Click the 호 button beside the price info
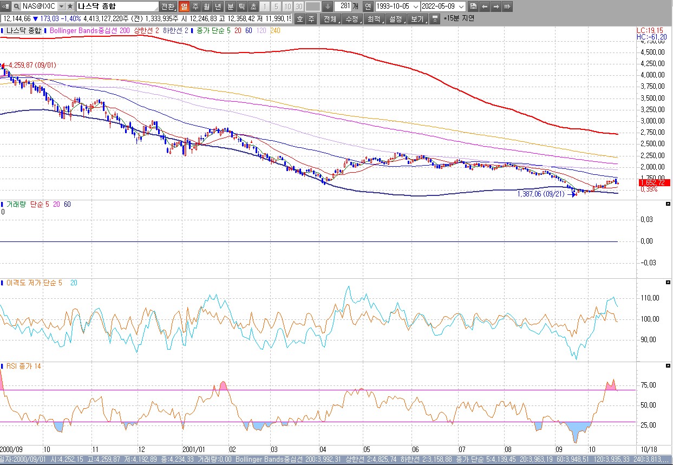This screenshot has width=673, height=465. (x=299, y=19)
